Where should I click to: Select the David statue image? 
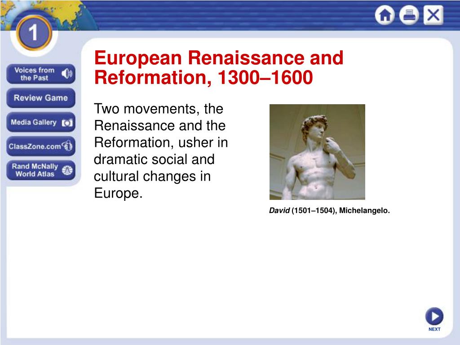[x=317, y=152]
